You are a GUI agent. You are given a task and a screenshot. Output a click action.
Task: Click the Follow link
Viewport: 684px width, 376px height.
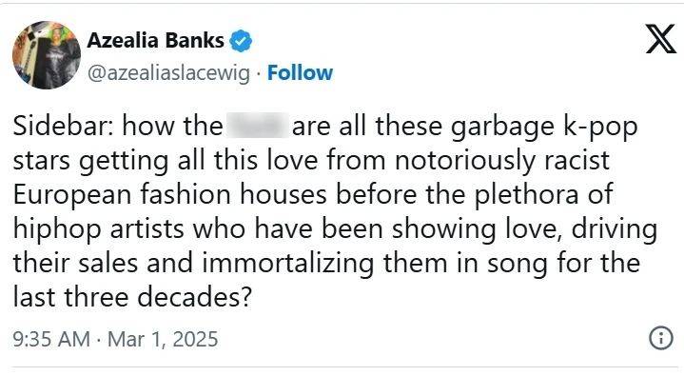pos(300,73)
